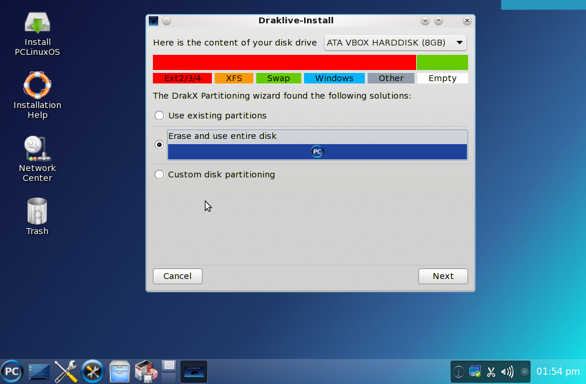The image size is (586, 384).
Task: Open the Trash desktop icon
Action: 37,217
